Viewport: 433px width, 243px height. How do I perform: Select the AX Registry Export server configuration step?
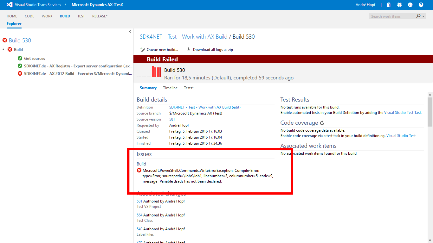click(x=78, y=66)
